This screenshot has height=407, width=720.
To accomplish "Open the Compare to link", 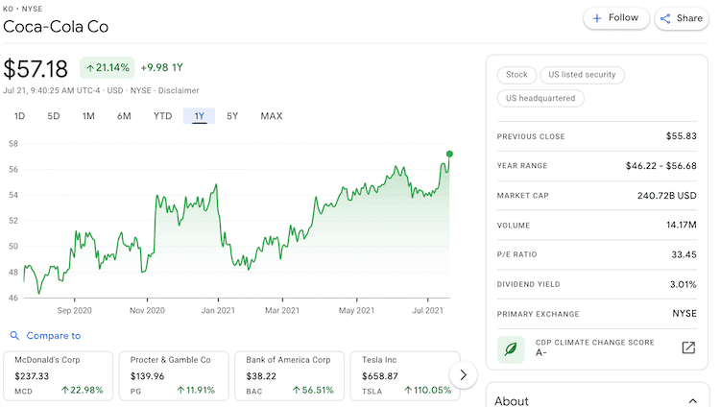I will pos(53,336).
